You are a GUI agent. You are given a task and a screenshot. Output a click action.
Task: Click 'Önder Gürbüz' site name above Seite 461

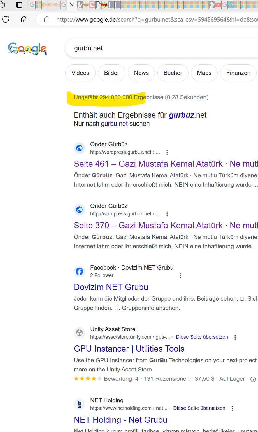(109, 144)
